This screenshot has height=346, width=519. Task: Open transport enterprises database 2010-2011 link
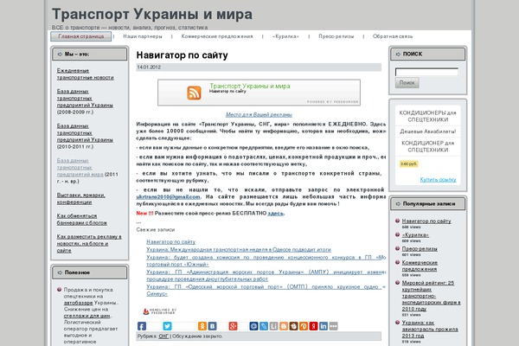(x=85, y=132)
